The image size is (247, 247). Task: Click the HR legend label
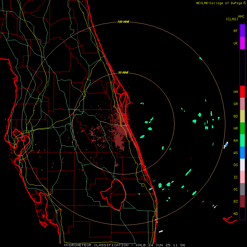(x=235, y=128)
